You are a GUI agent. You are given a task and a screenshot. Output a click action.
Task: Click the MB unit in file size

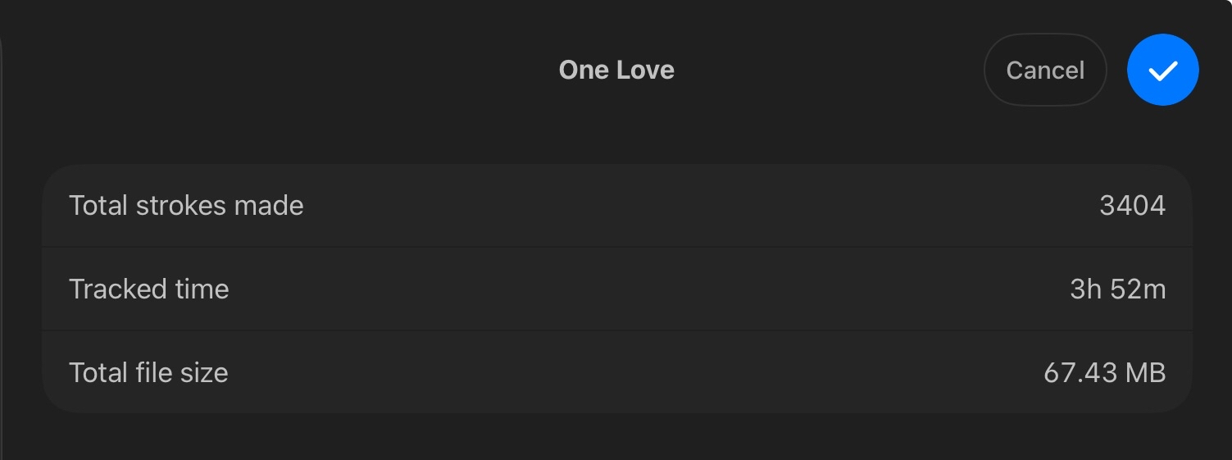point(1145,372)
